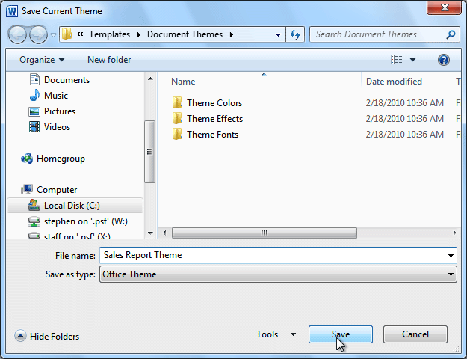Click the Hide Folders link

point(55,337)
